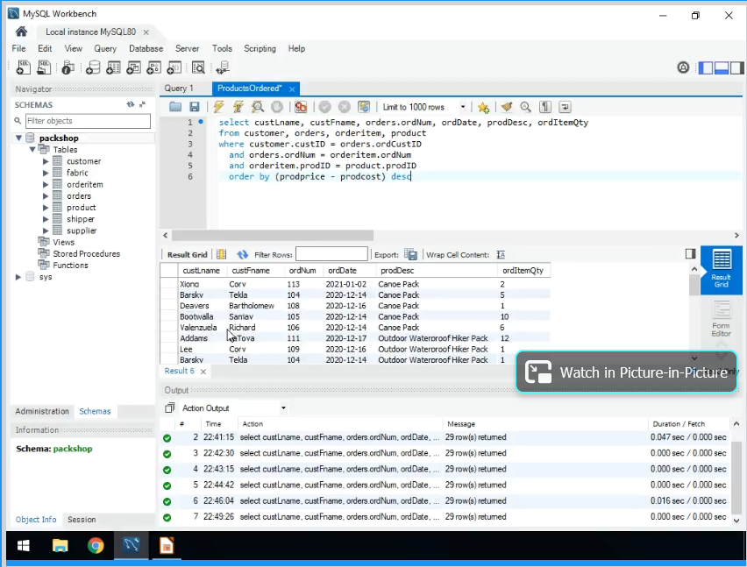
Task: Save the script with the floppy disk icon
Action: (195, 107)
